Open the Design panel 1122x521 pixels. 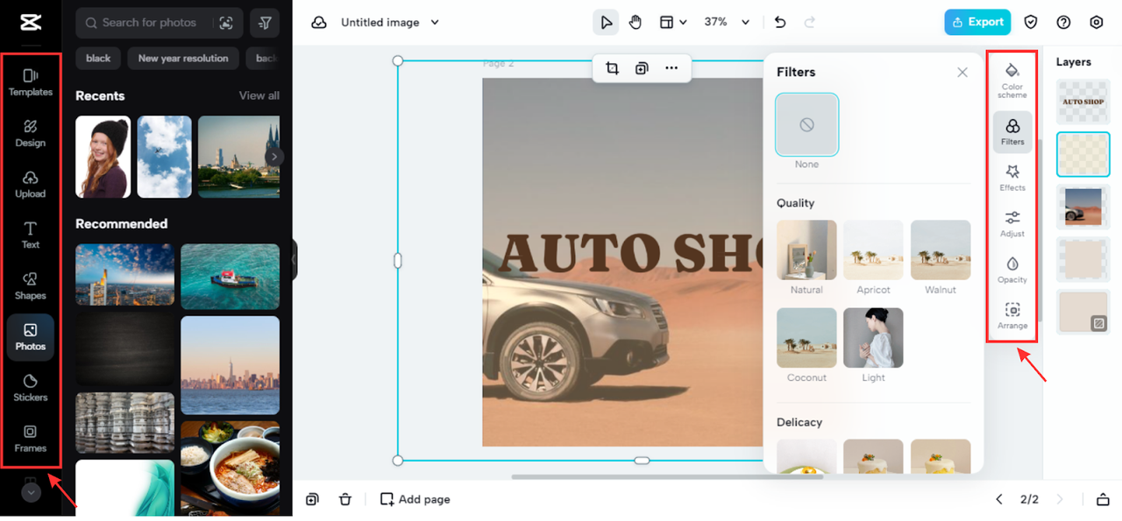[31, 133]
